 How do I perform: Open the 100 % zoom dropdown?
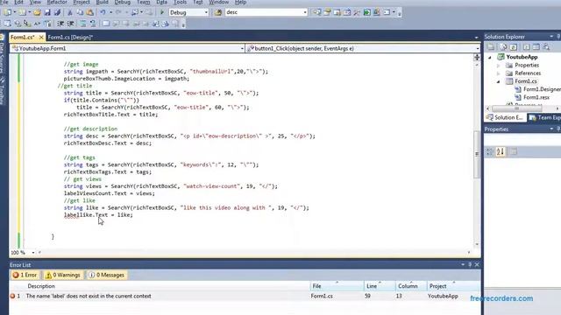pos(33,253)
